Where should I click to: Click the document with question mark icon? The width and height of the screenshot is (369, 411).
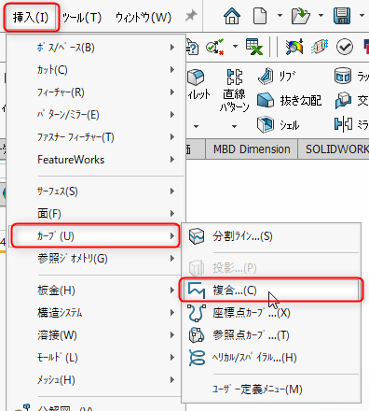click(x=192, y=47)
